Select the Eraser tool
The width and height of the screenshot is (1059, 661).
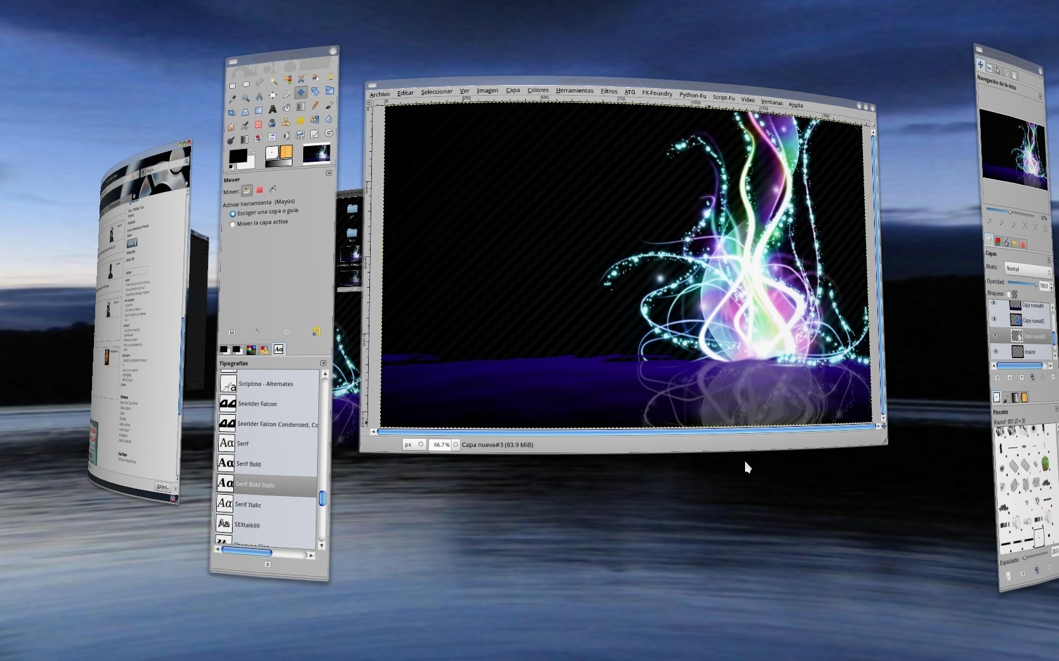pos(258,125)
